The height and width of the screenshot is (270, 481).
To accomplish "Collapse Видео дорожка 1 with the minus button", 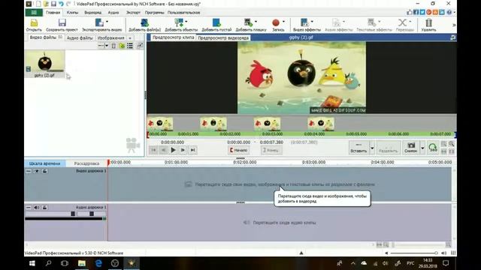I will 29,171.
